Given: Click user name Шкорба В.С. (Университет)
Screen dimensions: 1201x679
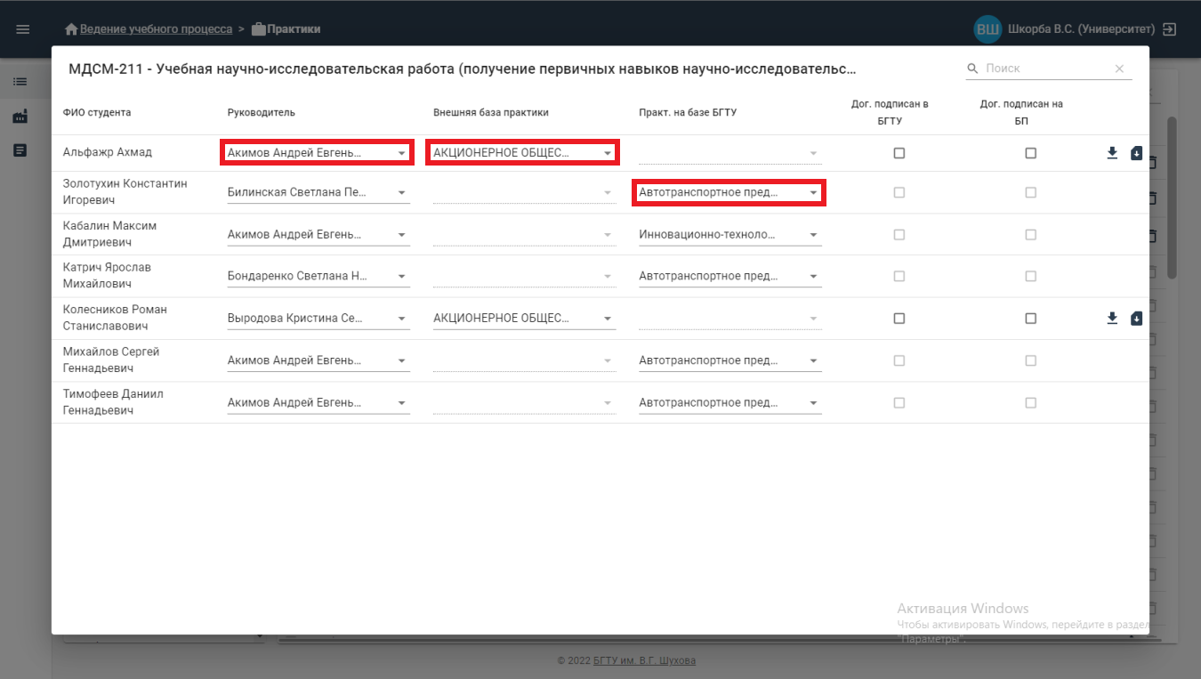Looking at the screenshot, I should [1081, 29].
